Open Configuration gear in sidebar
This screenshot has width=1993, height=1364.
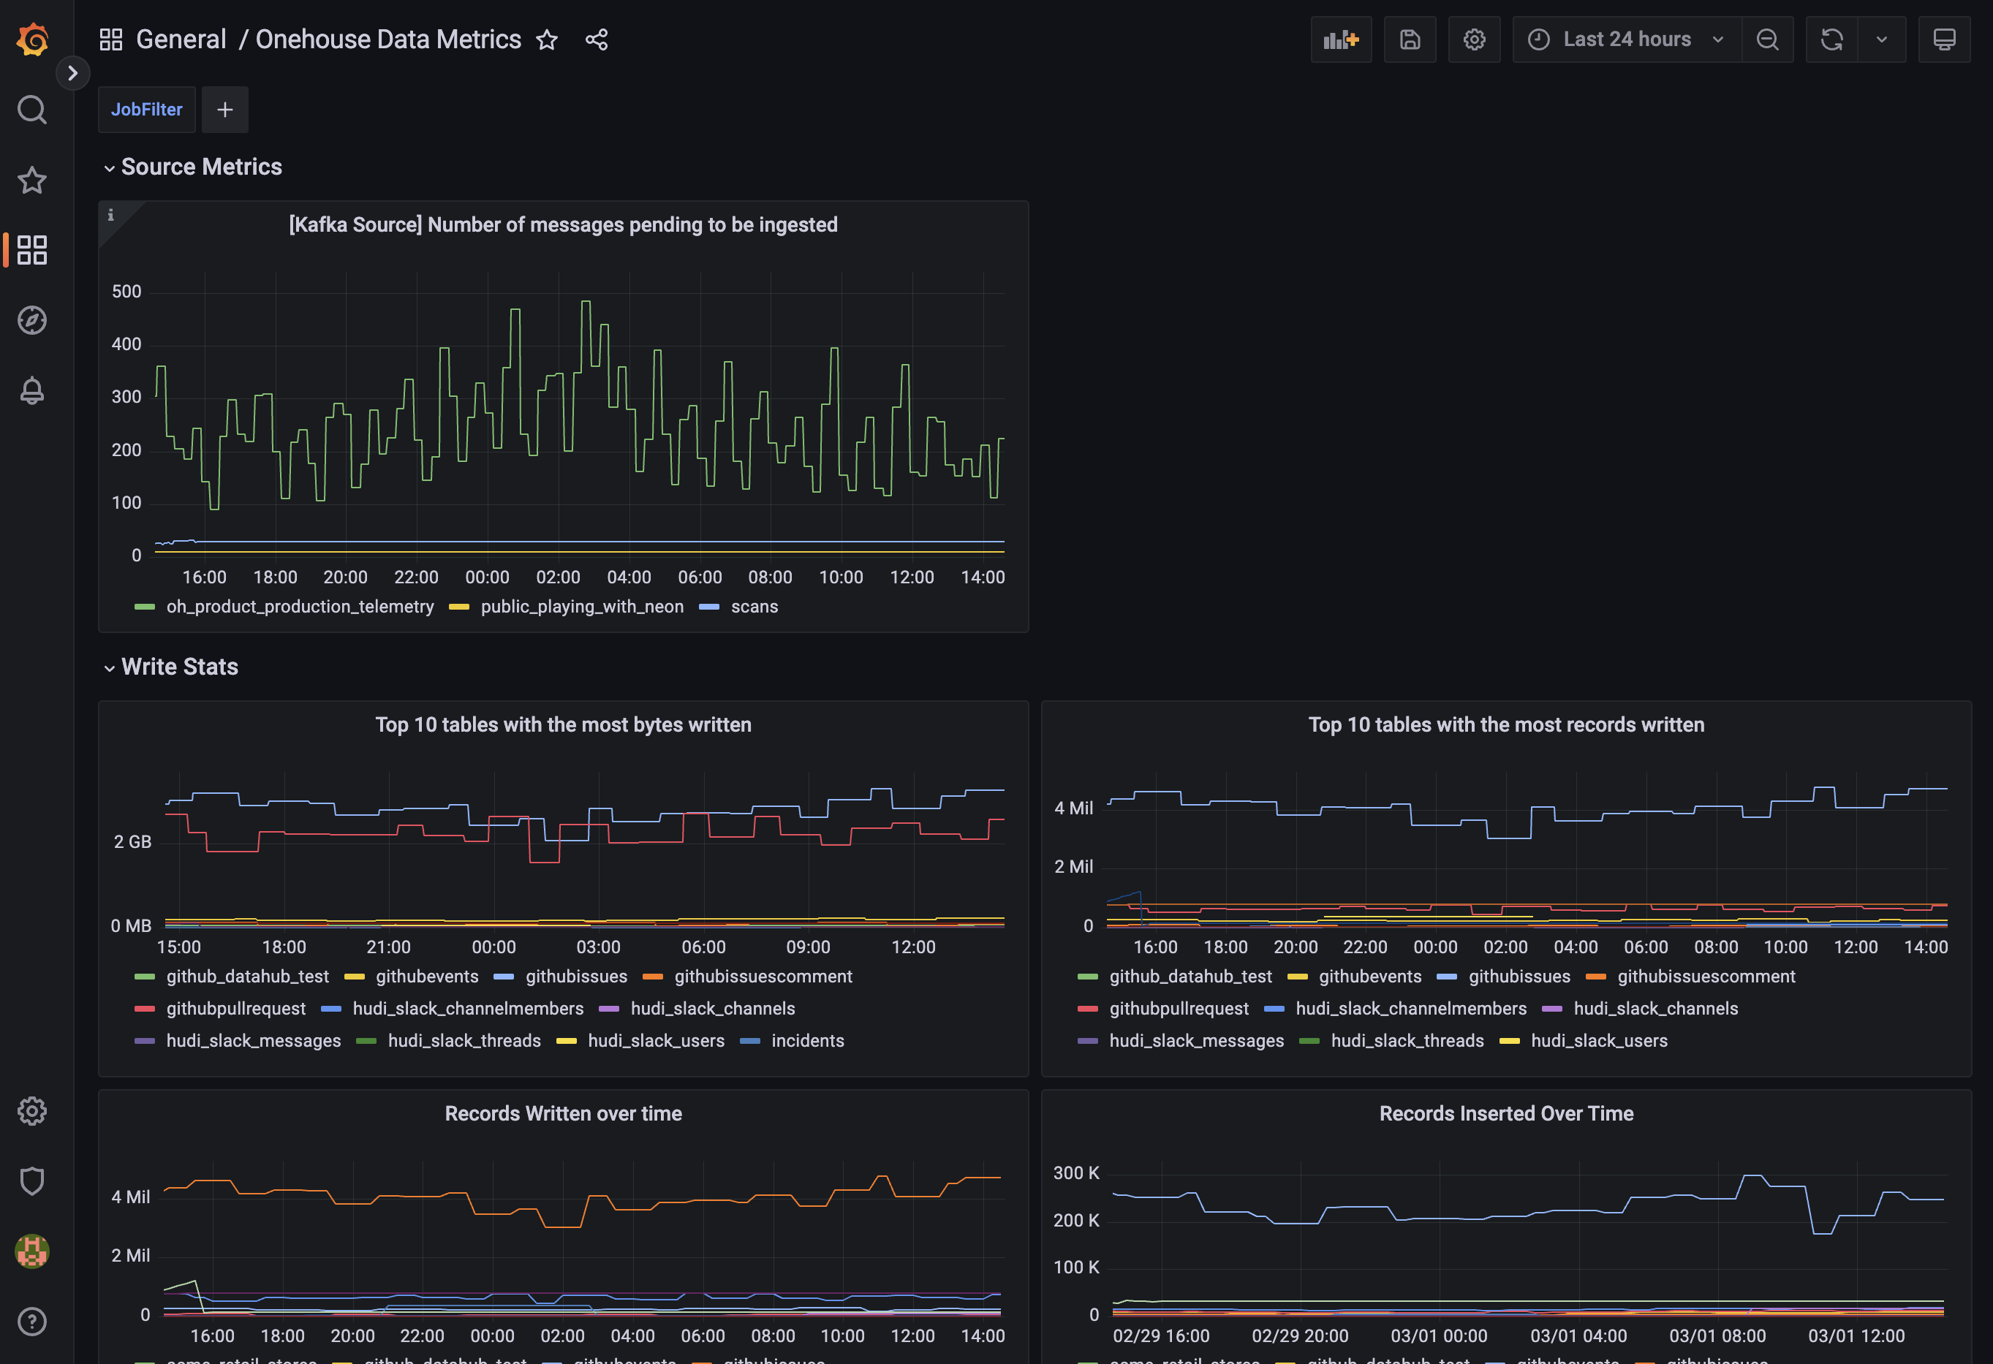point(31,1111)
